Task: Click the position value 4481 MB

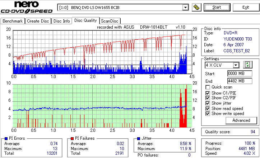Action: pyautogui.click(x=247, y=149)
